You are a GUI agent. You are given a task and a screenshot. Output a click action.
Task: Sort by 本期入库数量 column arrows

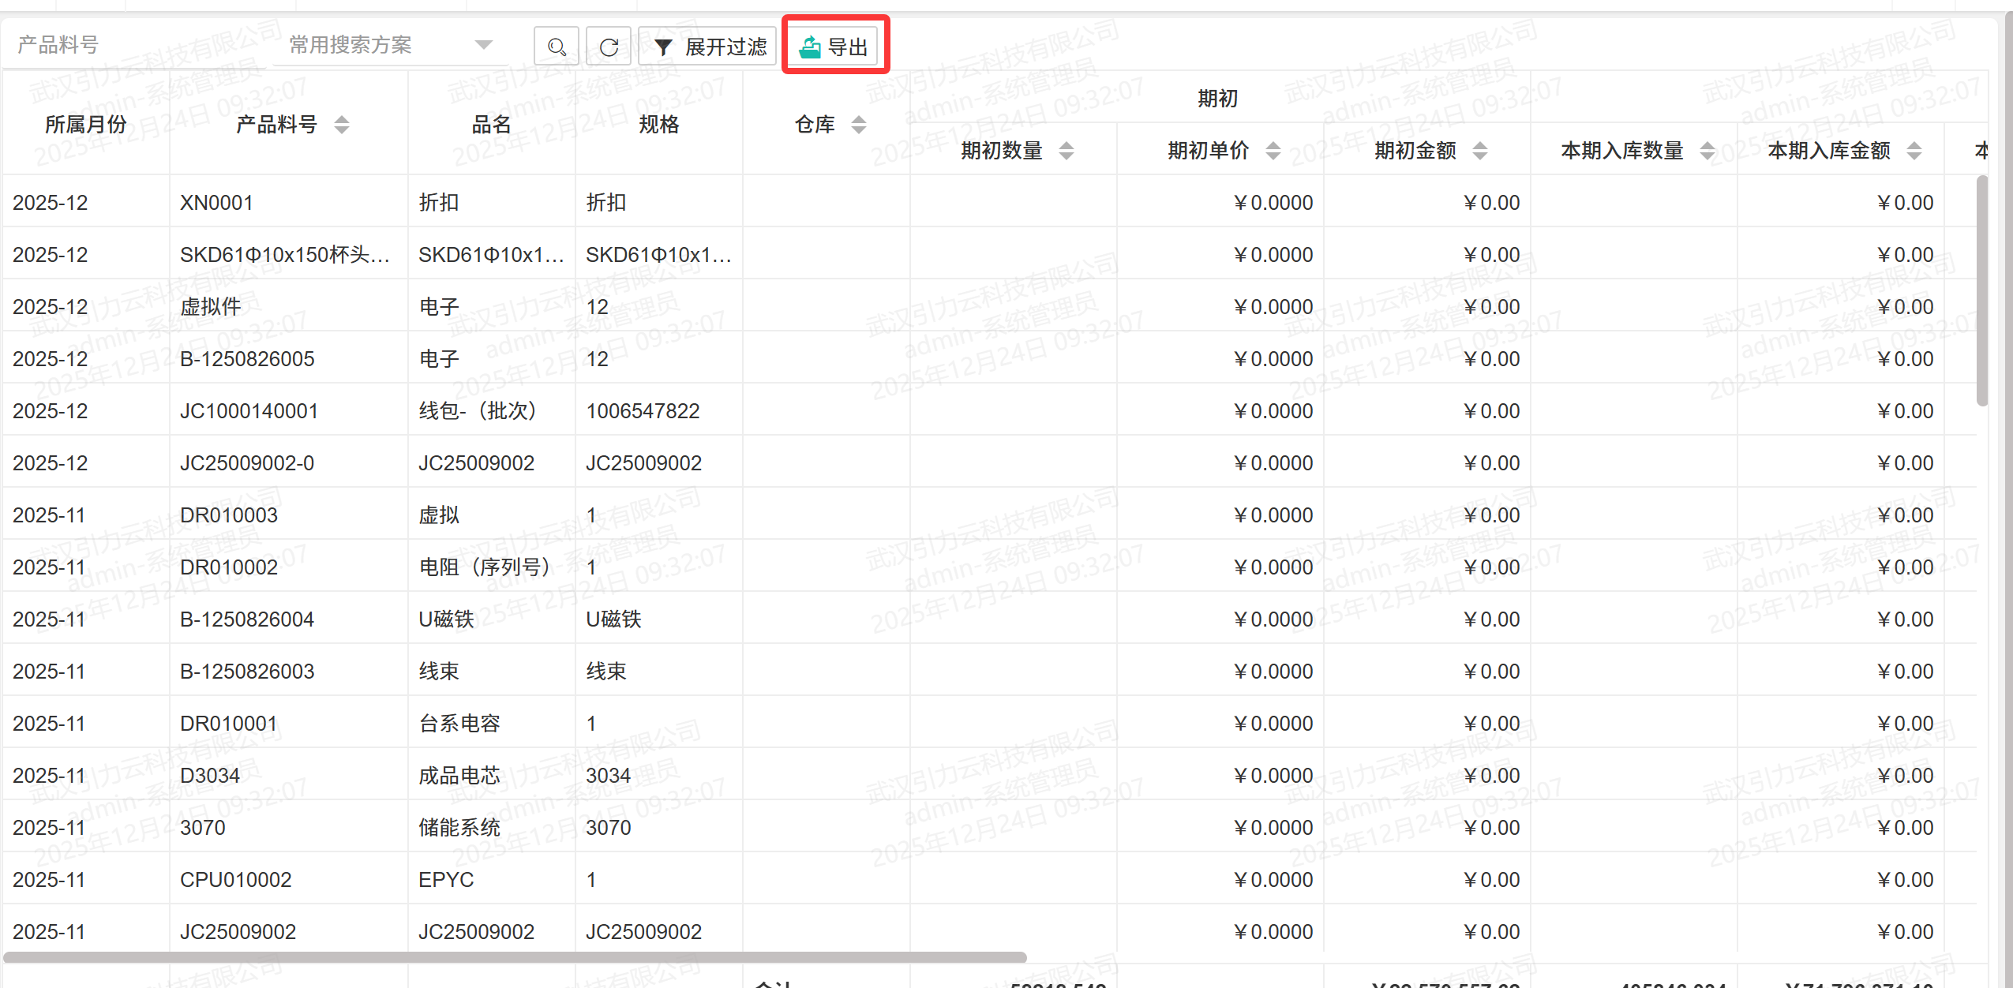click(x=1707, y=151)
